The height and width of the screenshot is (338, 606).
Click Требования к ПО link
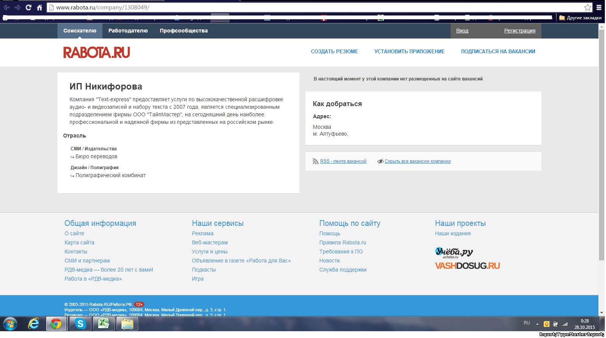tap(341, 252)
